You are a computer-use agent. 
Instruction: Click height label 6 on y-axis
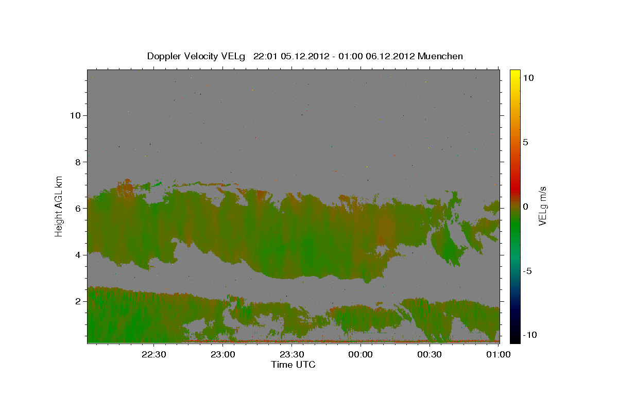pyautogui.click(x=77, y=208)
